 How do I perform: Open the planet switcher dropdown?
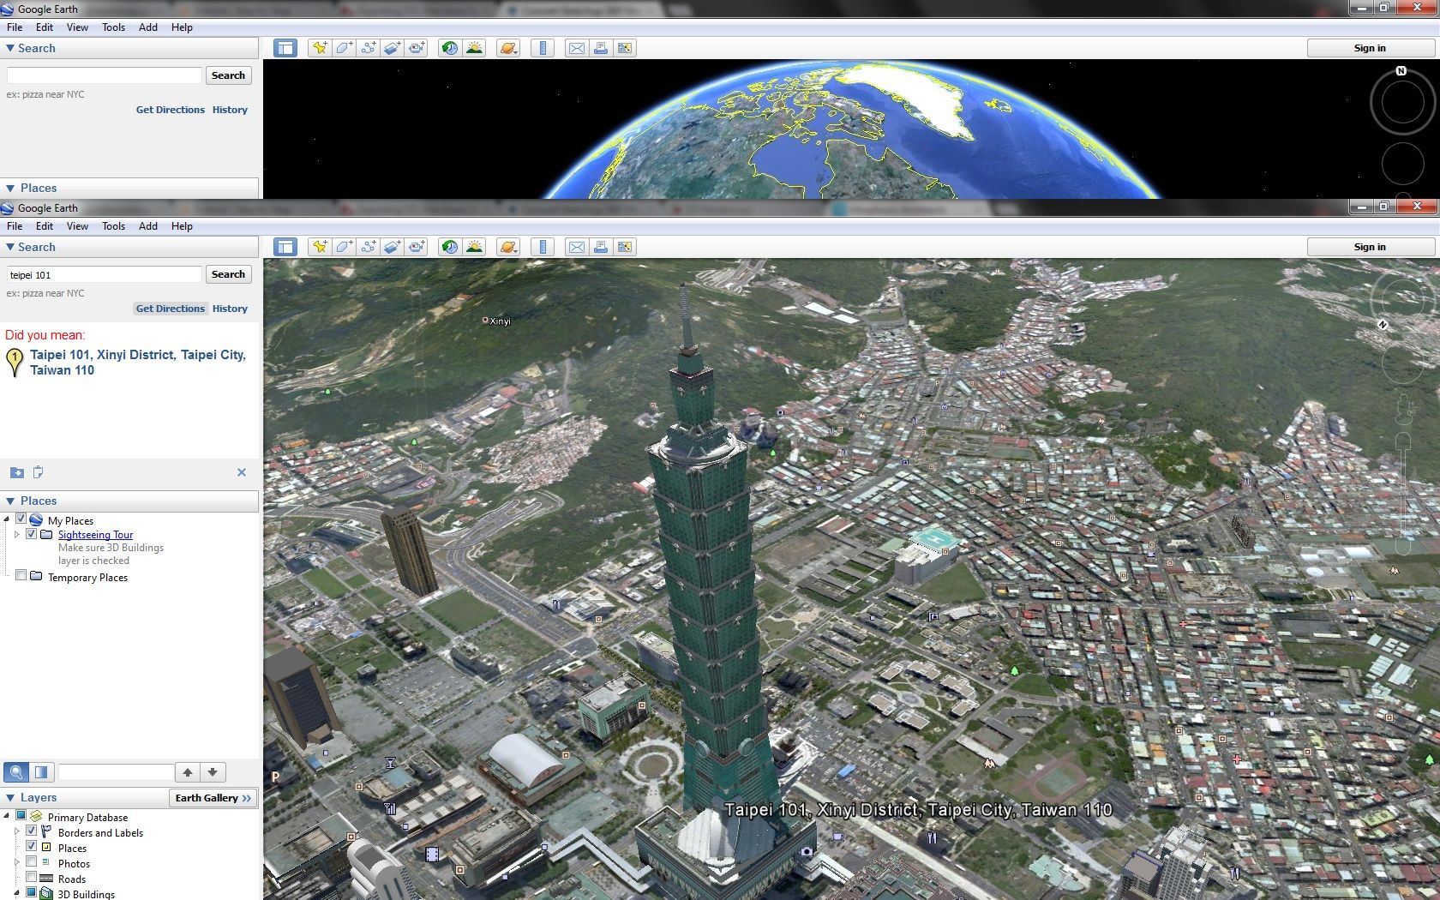(507, 246)
